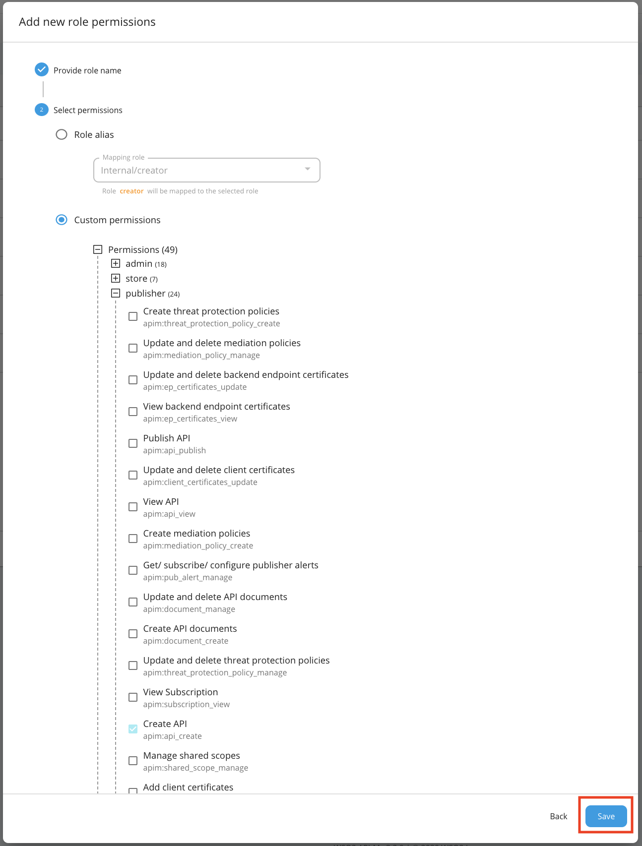Check the Manage shared scopes permission
642x846 pixels.
(x=132, y=760)
